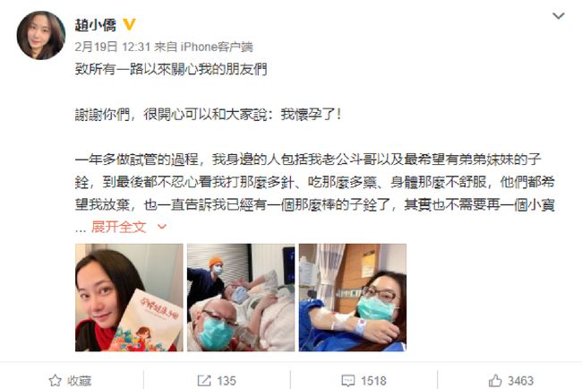Expand full text with 展开全文

tap(118, 226)
